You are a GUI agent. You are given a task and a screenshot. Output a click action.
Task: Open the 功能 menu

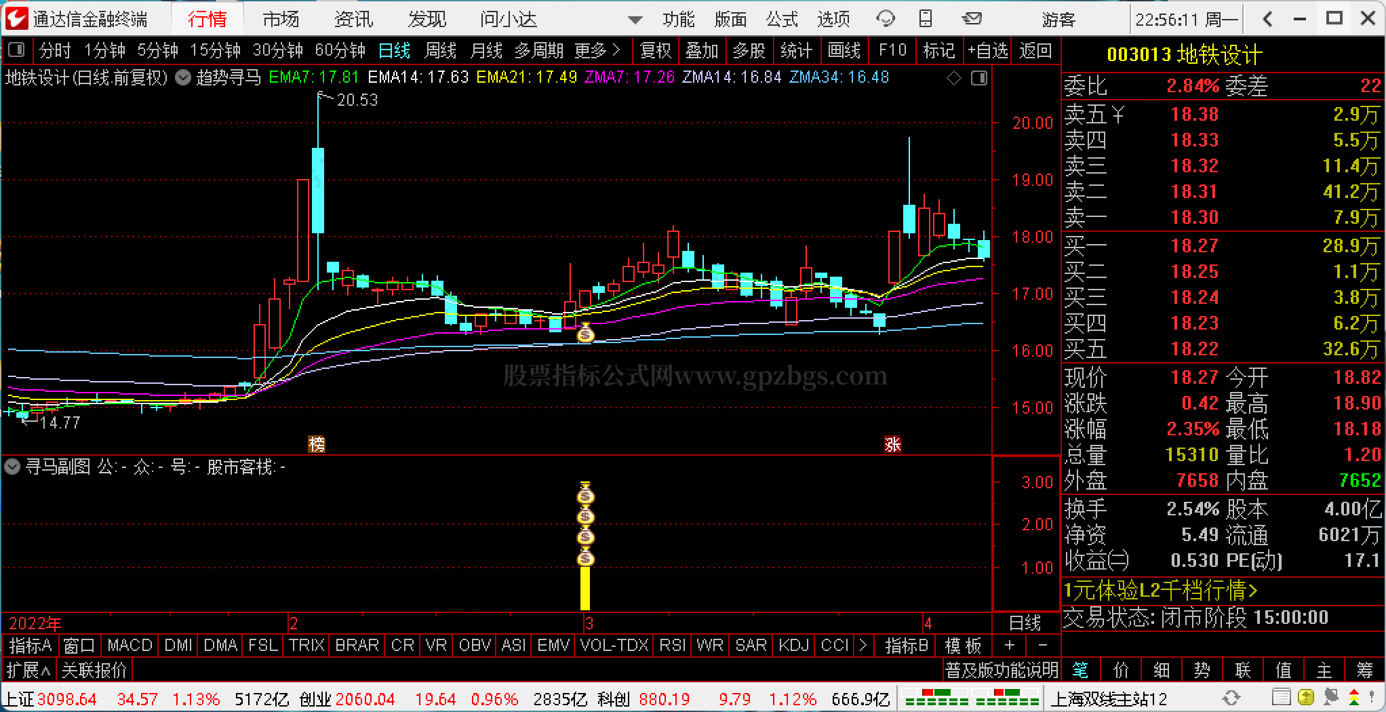[679, 19]
